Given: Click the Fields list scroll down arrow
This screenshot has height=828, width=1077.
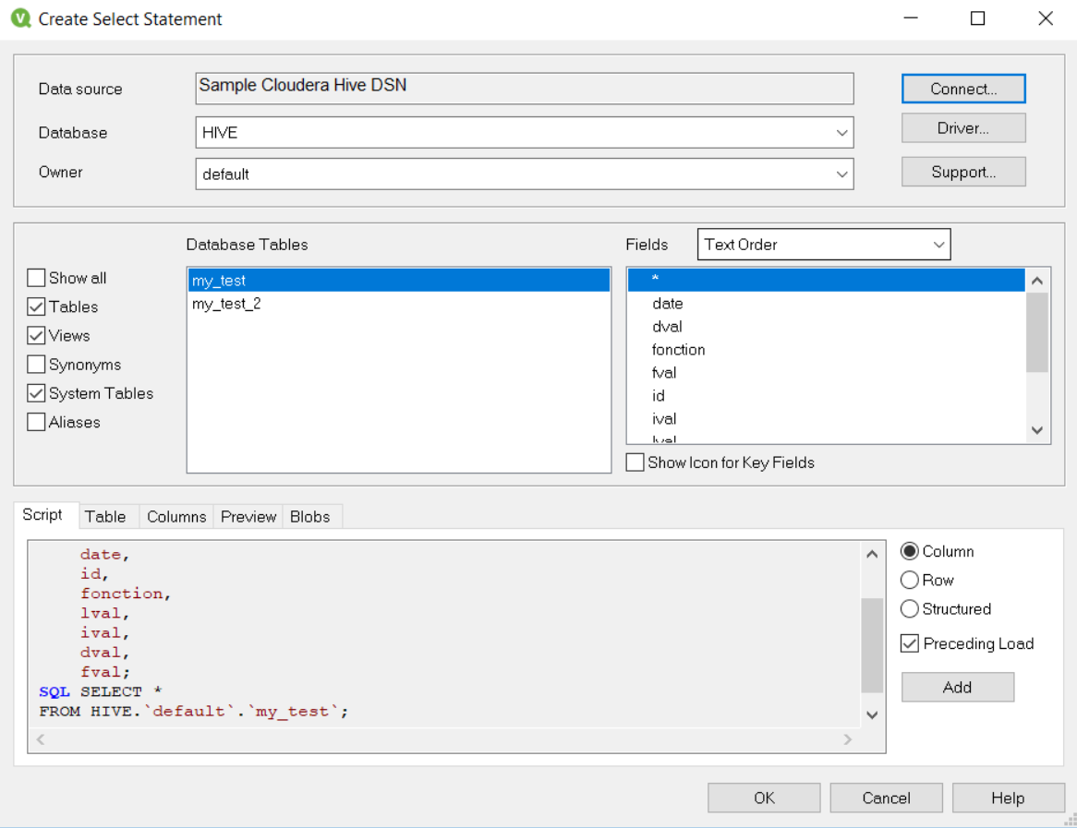Looking at the screenshot, I should 1037,430.
